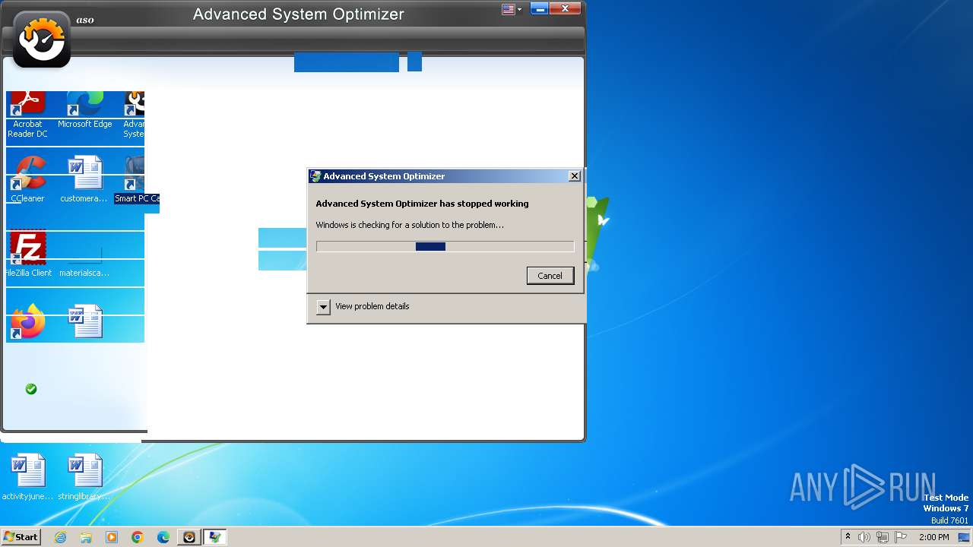
Task: Close the stopped working error dialog
Action: point(575,175)
